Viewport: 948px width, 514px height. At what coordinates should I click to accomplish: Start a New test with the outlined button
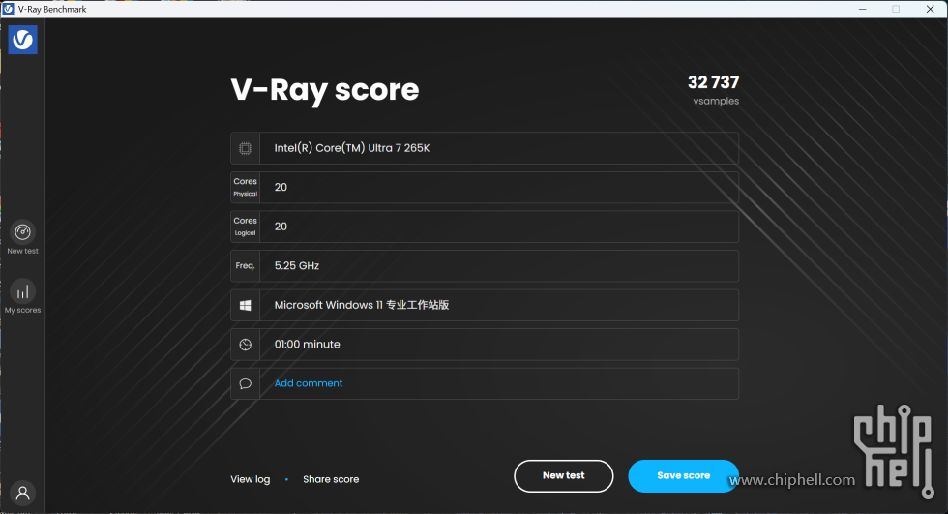click(x=563, y=476)
